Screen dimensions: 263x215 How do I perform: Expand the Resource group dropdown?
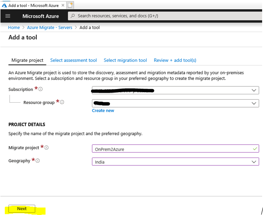pos(175,103)
